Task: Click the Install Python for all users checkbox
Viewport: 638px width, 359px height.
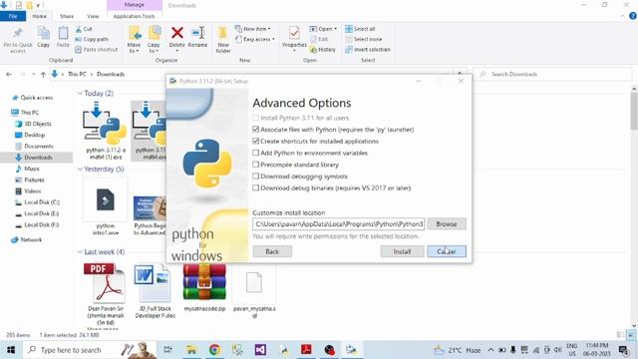Action: pos(255,118)
